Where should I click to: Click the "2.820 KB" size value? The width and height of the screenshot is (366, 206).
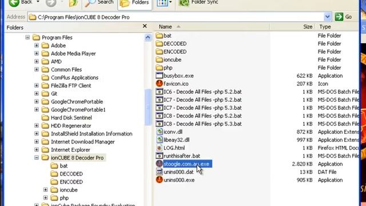coord(302,164)
